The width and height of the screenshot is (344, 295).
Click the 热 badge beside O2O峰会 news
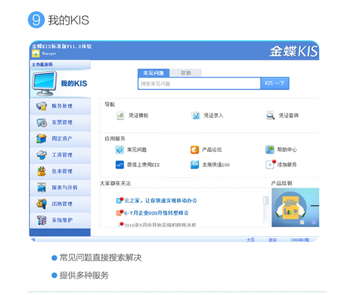(x=119, y=213)
